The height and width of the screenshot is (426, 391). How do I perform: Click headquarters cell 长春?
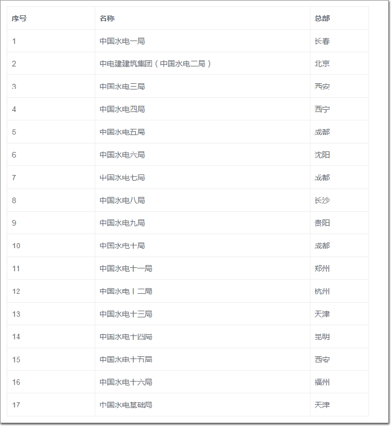tap(322, 41)
